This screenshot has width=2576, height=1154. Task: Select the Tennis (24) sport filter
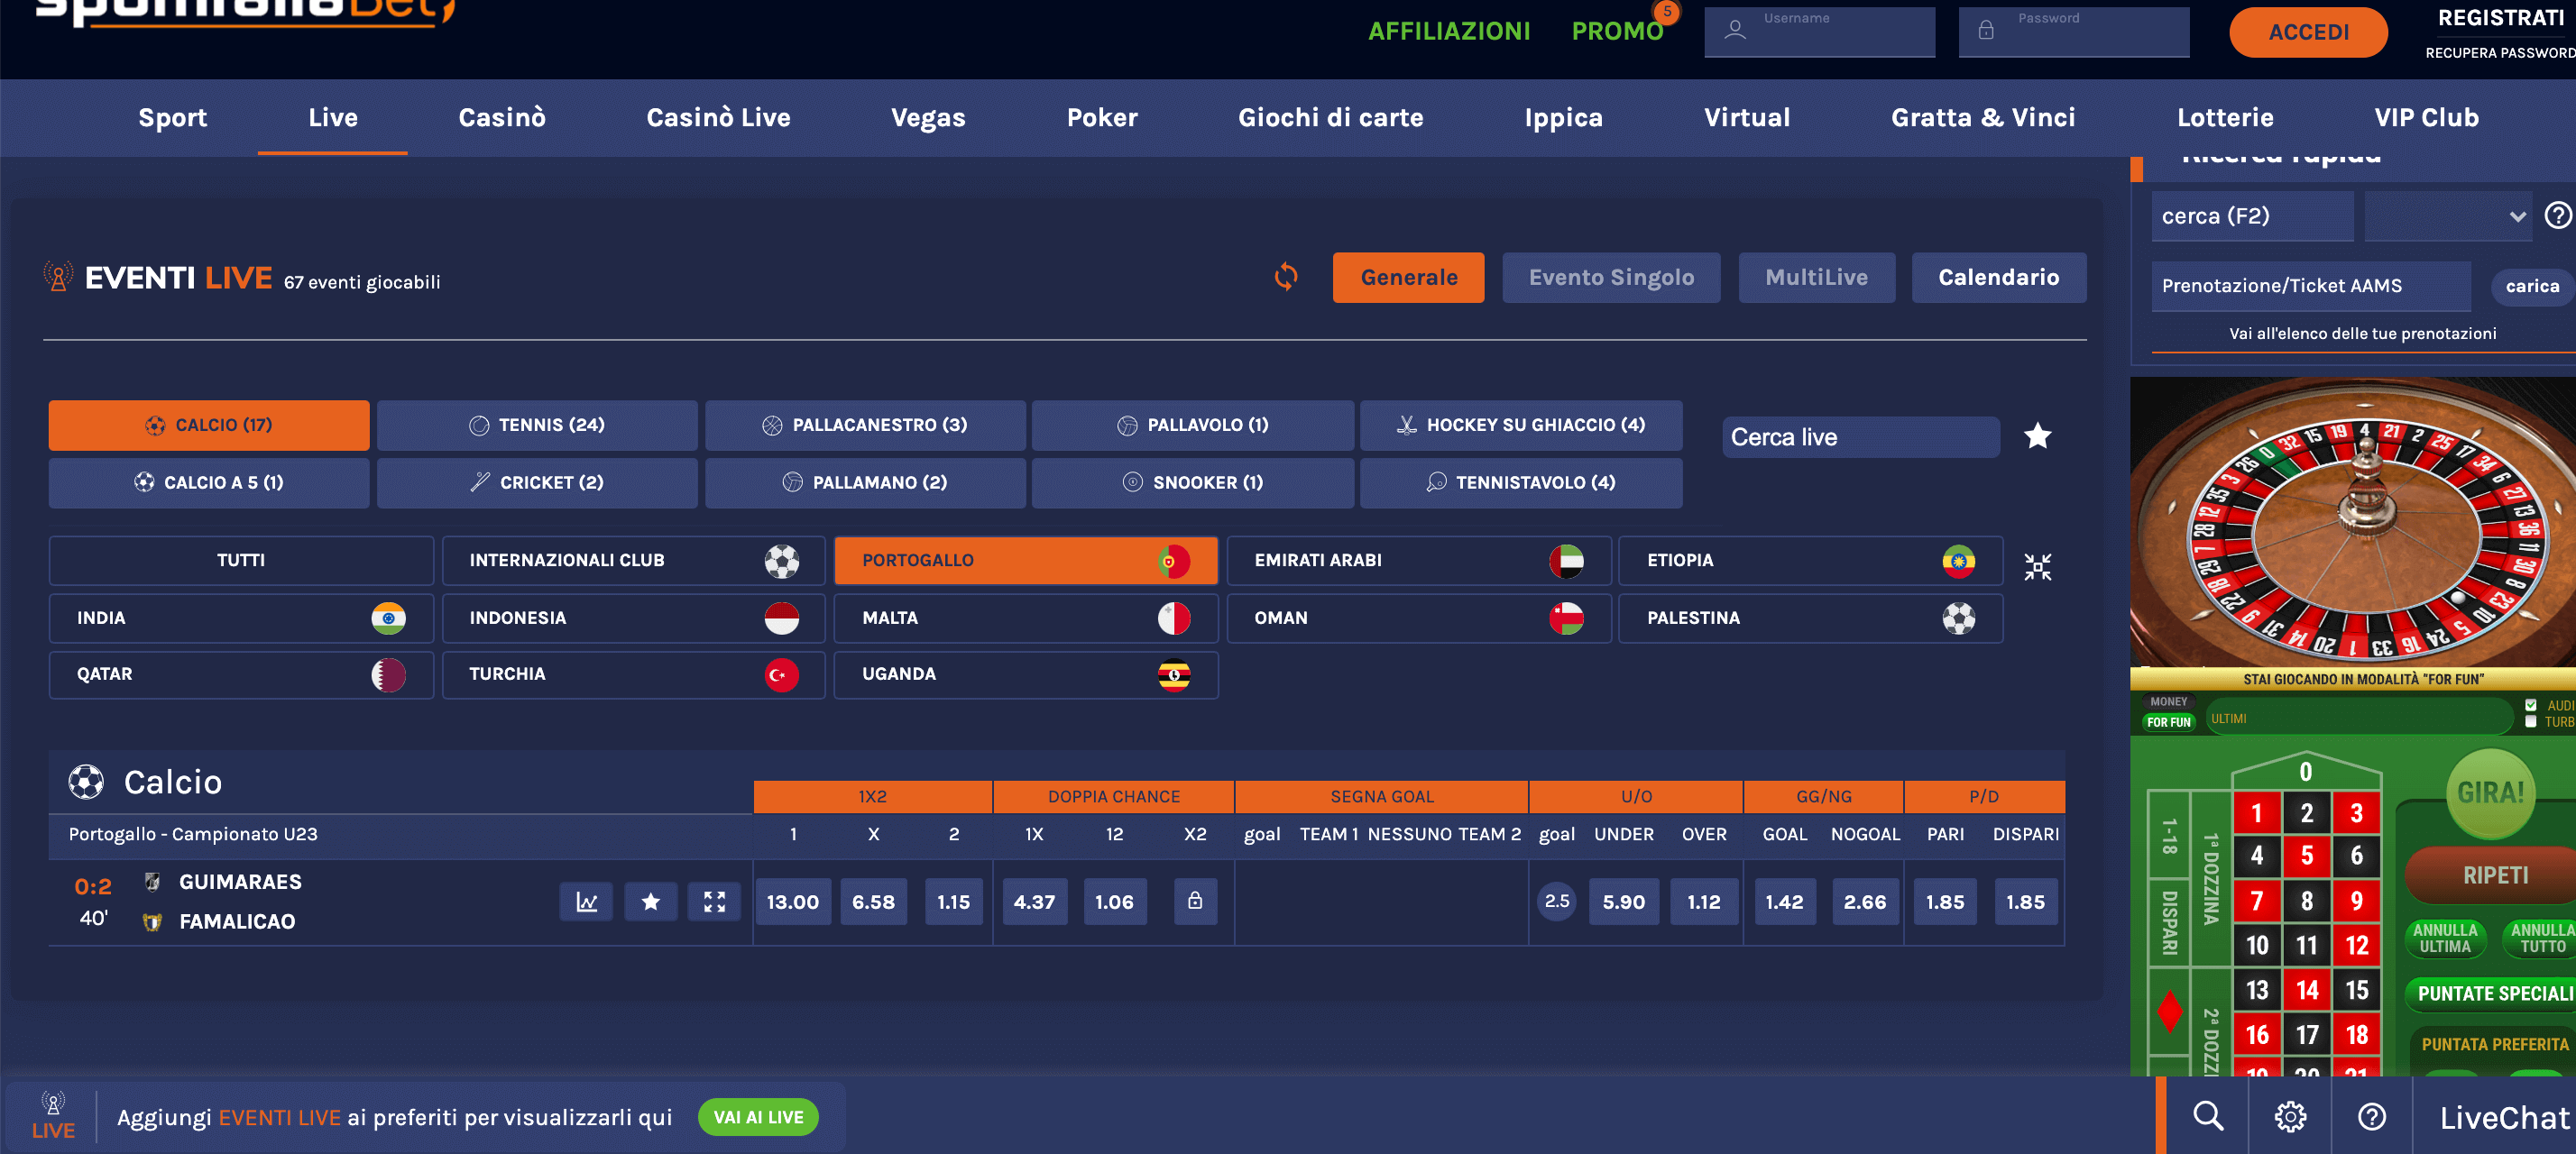point(537,426)
